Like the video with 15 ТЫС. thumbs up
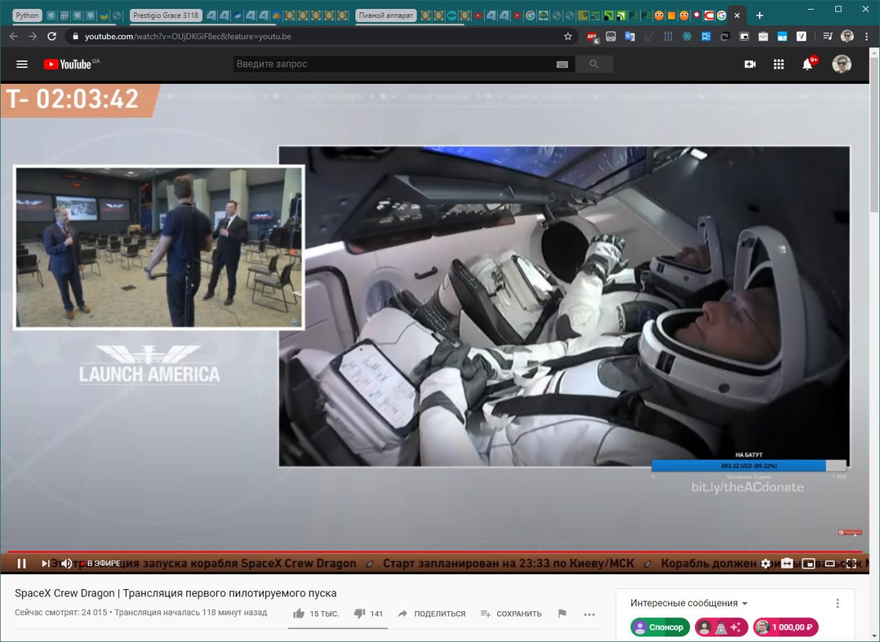The height and width of the screenshot is (642, 880). [x=316, y=613]
